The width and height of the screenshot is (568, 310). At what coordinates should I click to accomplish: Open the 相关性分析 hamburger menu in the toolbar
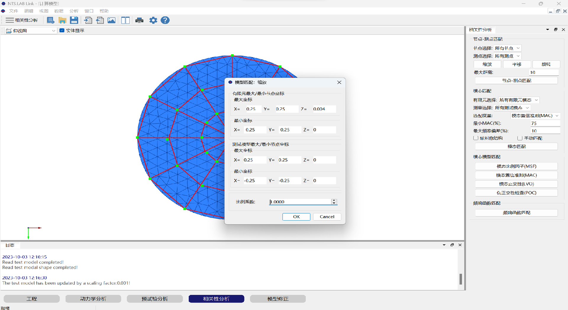tap(22, 20)
